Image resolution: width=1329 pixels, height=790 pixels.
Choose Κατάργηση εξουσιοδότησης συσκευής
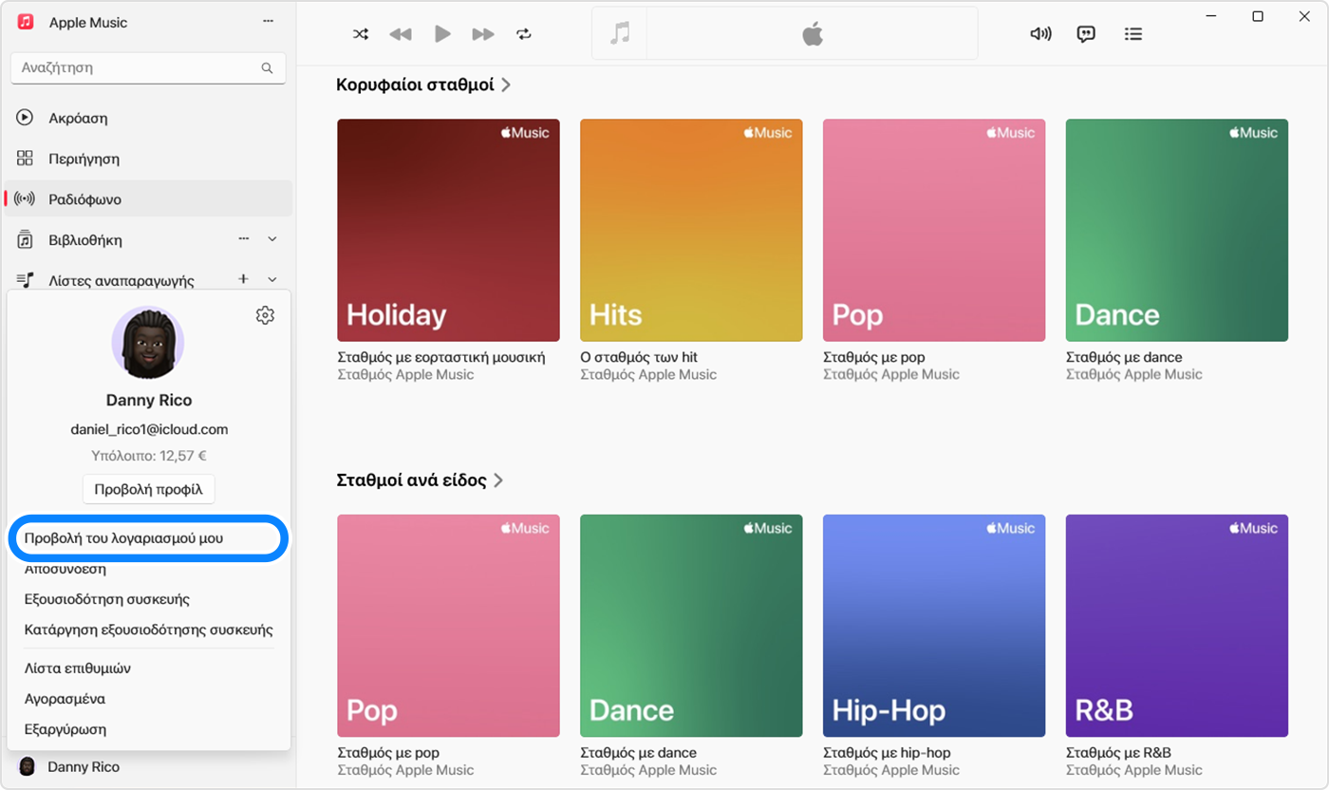[x=148, y=630]
